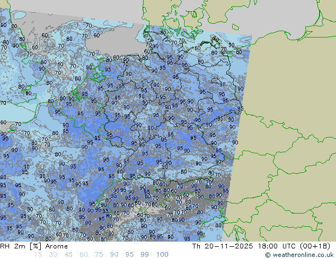Select the legend value 100
Viewport: 336px width, 259px height.
[162, 255]
